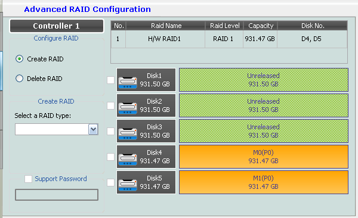
Task: Click the Support Password input field
Action: [57, 195]
